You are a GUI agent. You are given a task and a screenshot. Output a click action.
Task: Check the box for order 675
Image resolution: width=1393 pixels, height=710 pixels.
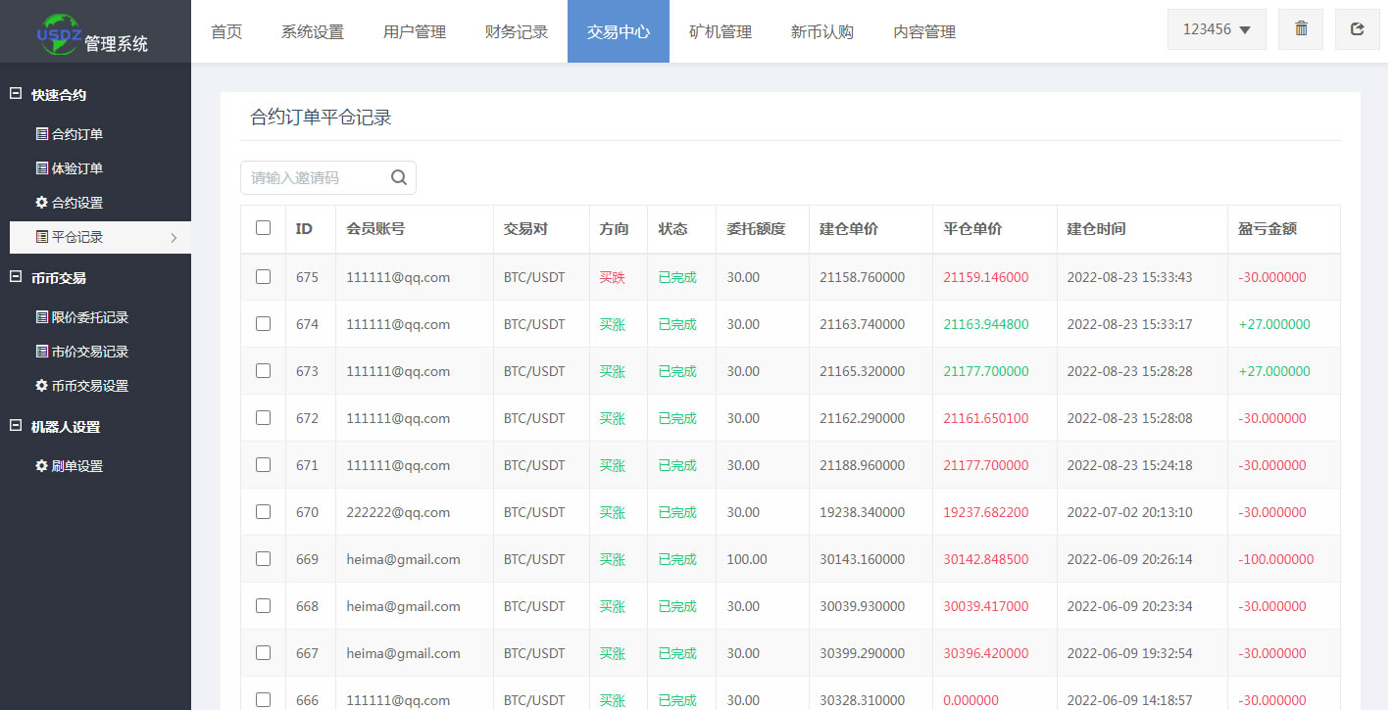point(263,276)
